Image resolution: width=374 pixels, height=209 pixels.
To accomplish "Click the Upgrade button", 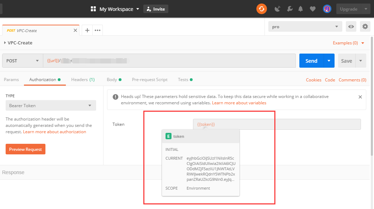I will click(x=349, y=9).
